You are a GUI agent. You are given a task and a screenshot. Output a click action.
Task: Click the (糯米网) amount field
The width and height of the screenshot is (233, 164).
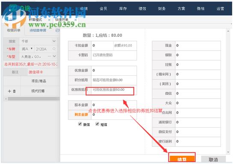click(198, 74)
